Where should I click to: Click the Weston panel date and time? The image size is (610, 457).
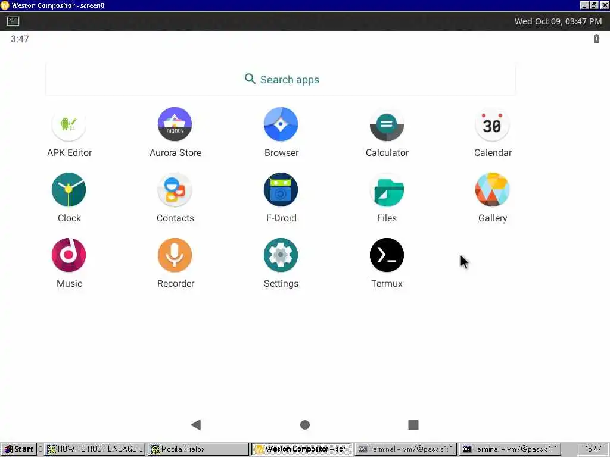click(558, 21)
